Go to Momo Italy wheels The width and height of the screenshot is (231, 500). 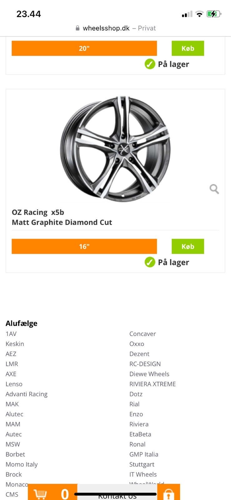[22, 464]
